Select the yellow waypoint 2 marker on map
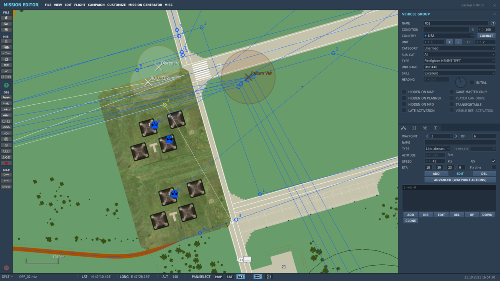The width and height of the screenshot is (500, 281). pyautogui.click(x=165, y=104)
